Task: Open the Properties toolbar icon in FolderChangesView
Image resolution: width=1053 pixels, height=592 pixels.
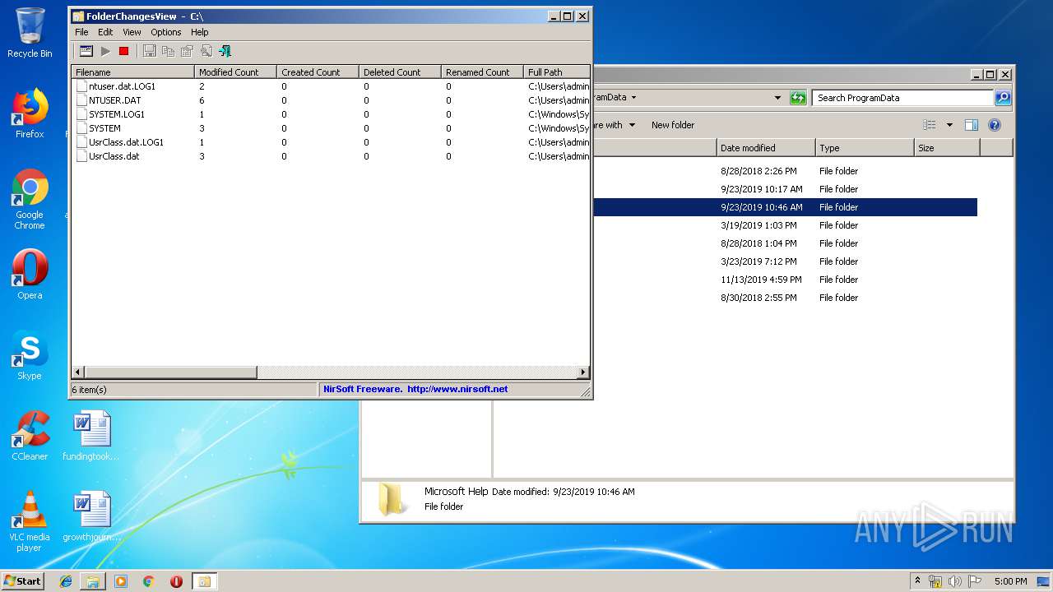Action: pyautogui.click(x=187, y=51)
